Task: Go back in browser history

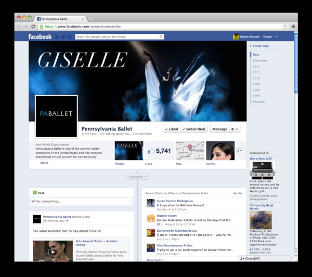Action: coord(19,27)
